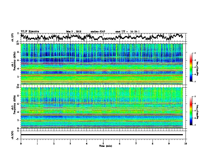Click the "5" tick of ch.1(V) axis

tap(18, 33)
